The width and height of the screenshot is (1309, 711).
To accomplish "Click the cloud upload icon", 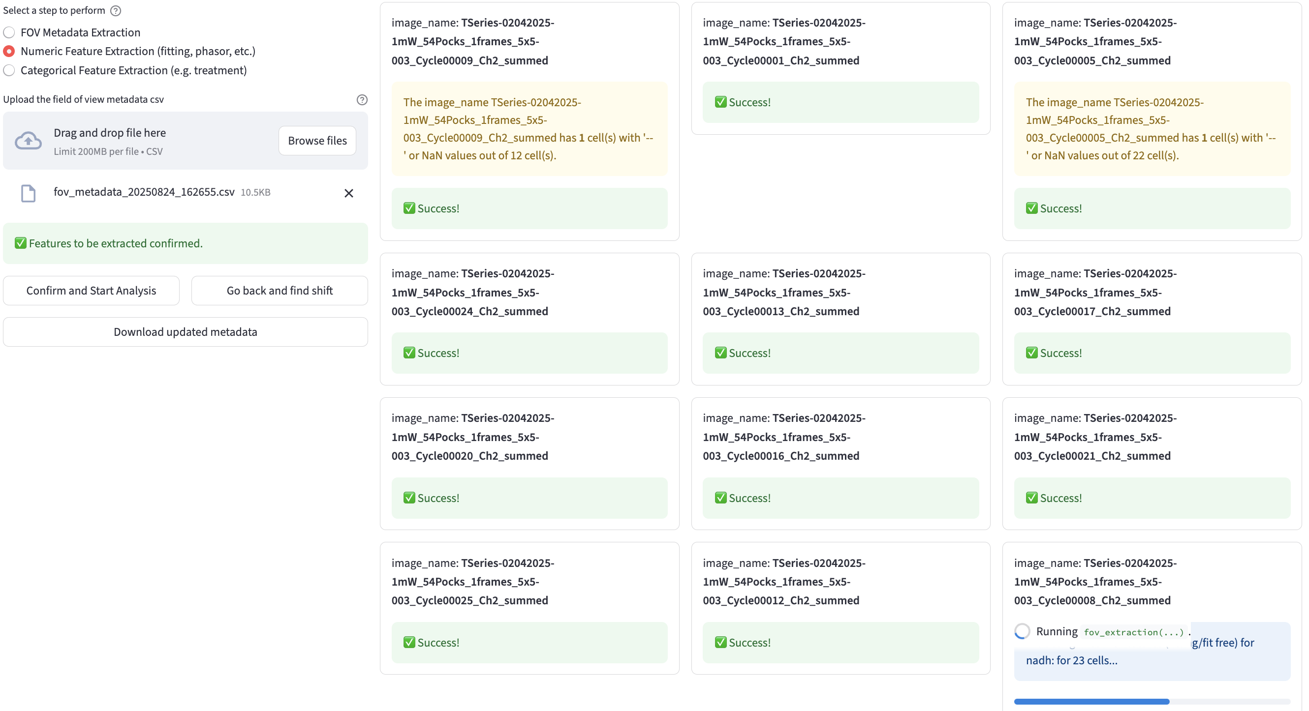I will (x=29, y=141).
